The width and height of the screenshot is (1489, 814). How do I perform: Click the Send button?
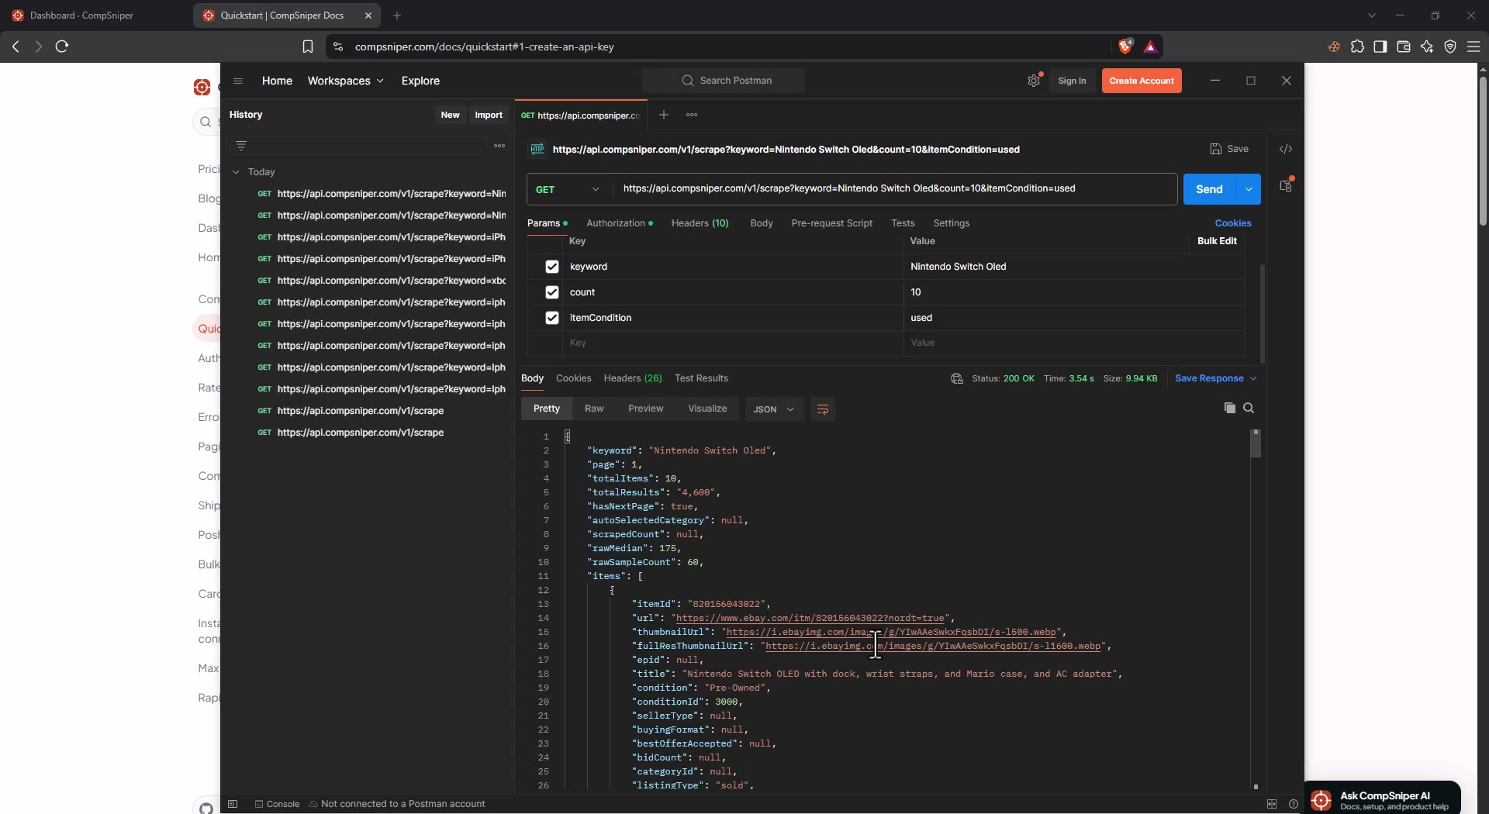(x=1209, y=189)
